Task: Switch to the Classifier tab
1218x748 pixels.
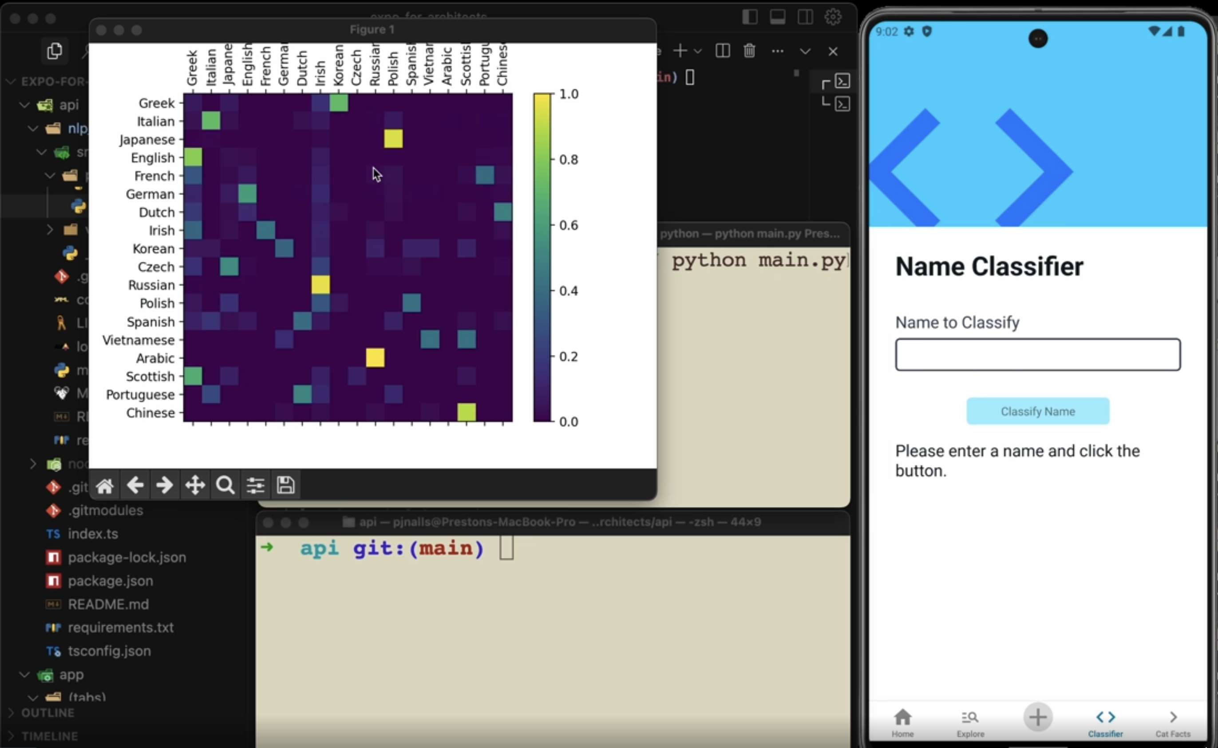Action: click(1106, 722)
